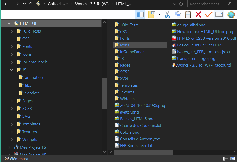Collapse the JS tree item chevron

point(11,70)
